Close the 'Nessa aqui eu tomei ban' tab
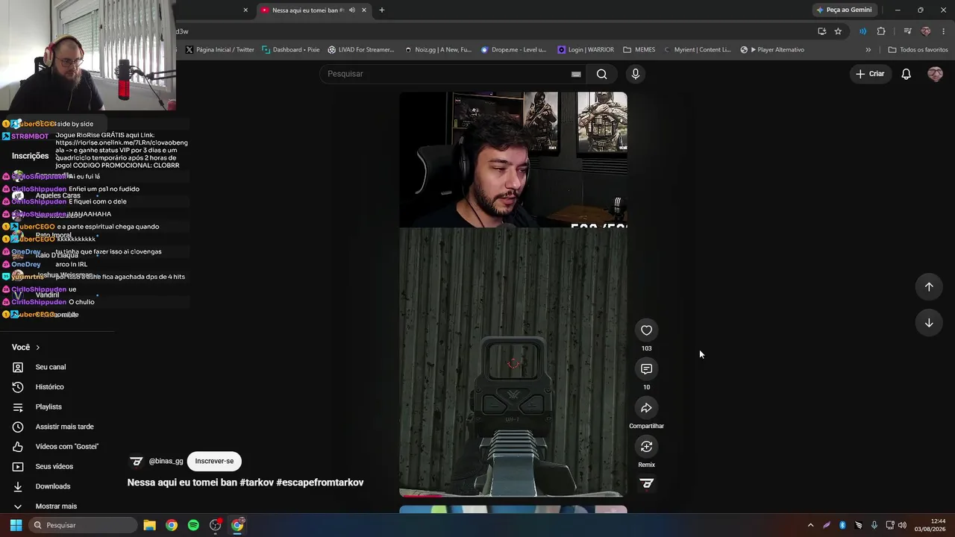This screenshot has height=537, width=955. pos(364,10)
